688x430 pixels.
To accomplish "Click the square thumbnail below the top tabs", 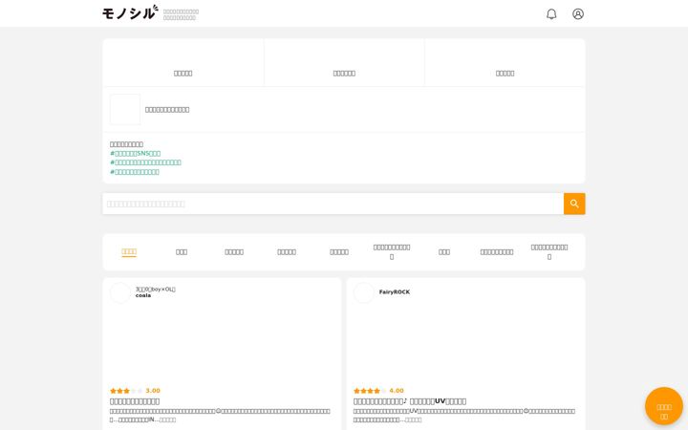I will coord(125,109).
